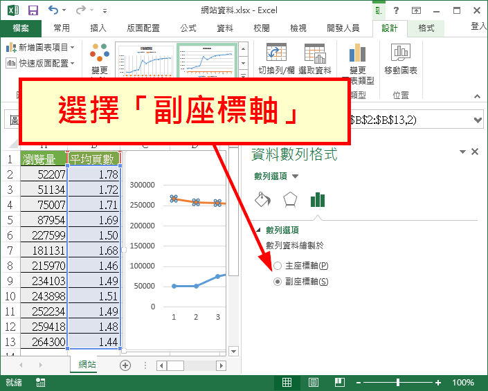
Task: Click 登入 sign in link
Action: (x=479, y=26)
